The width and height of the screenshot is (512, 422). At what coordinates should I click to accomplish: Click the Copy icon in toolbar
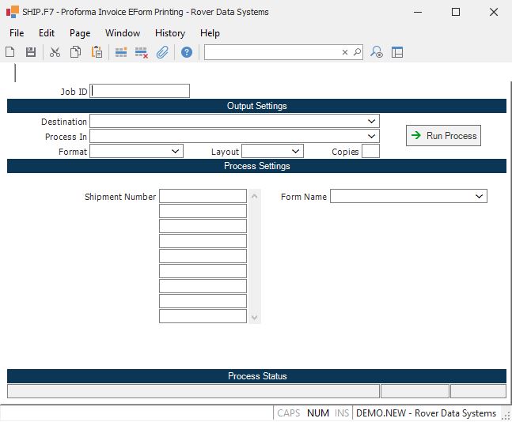pos(75,52)
